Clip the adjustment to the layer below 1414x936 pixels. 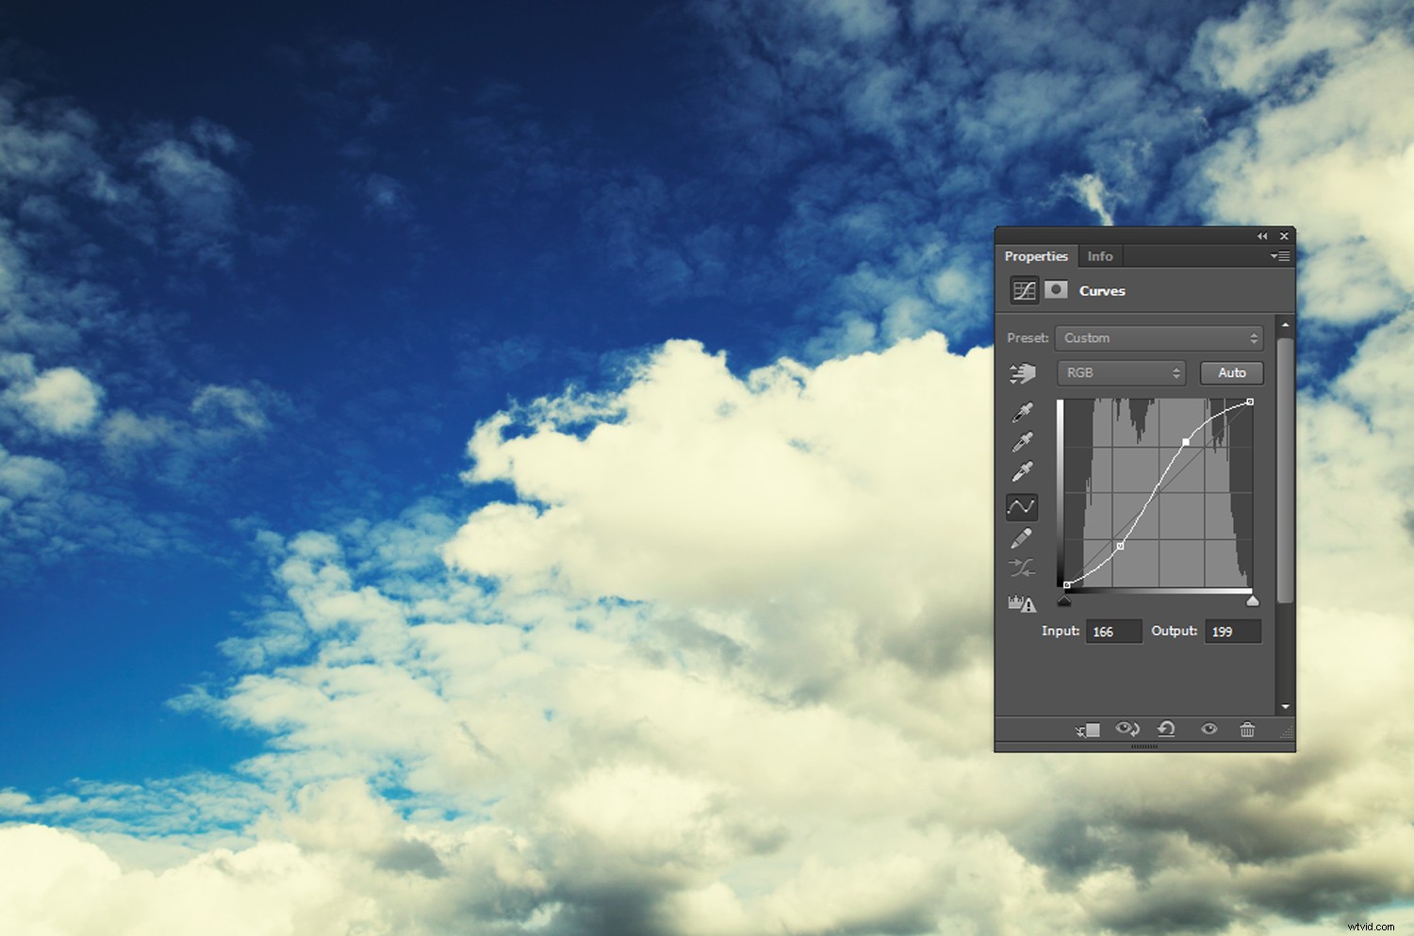1087,729
